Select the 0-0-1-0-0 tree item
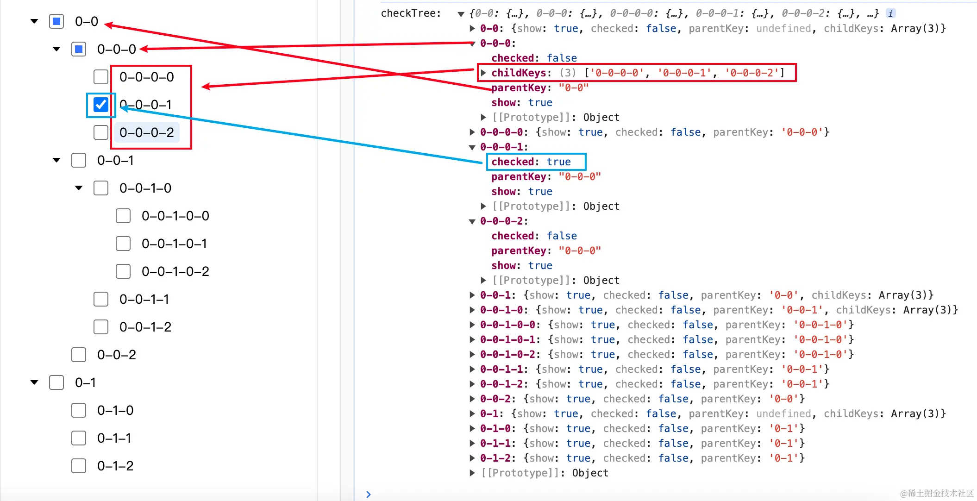The height and width of the screenshot is (501, 977). pyautogui.click(x=175, y=215)
